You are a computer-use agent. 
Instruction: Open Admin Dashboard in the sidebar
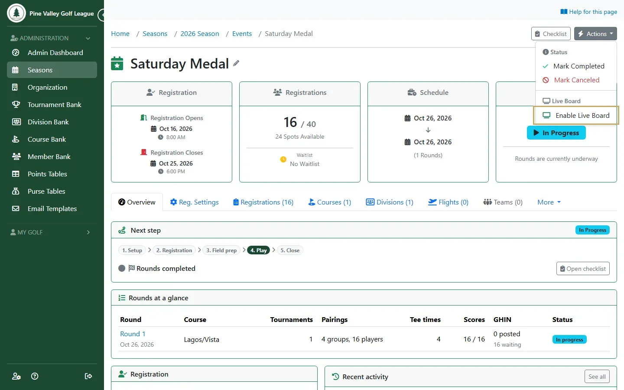52,52
